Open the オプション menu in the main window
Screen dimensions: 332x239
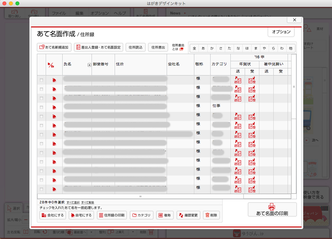100,13
